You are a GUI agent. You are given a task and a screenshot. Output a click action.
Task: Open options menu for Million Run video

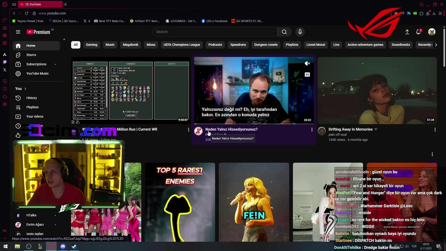[x=189, y=130]
